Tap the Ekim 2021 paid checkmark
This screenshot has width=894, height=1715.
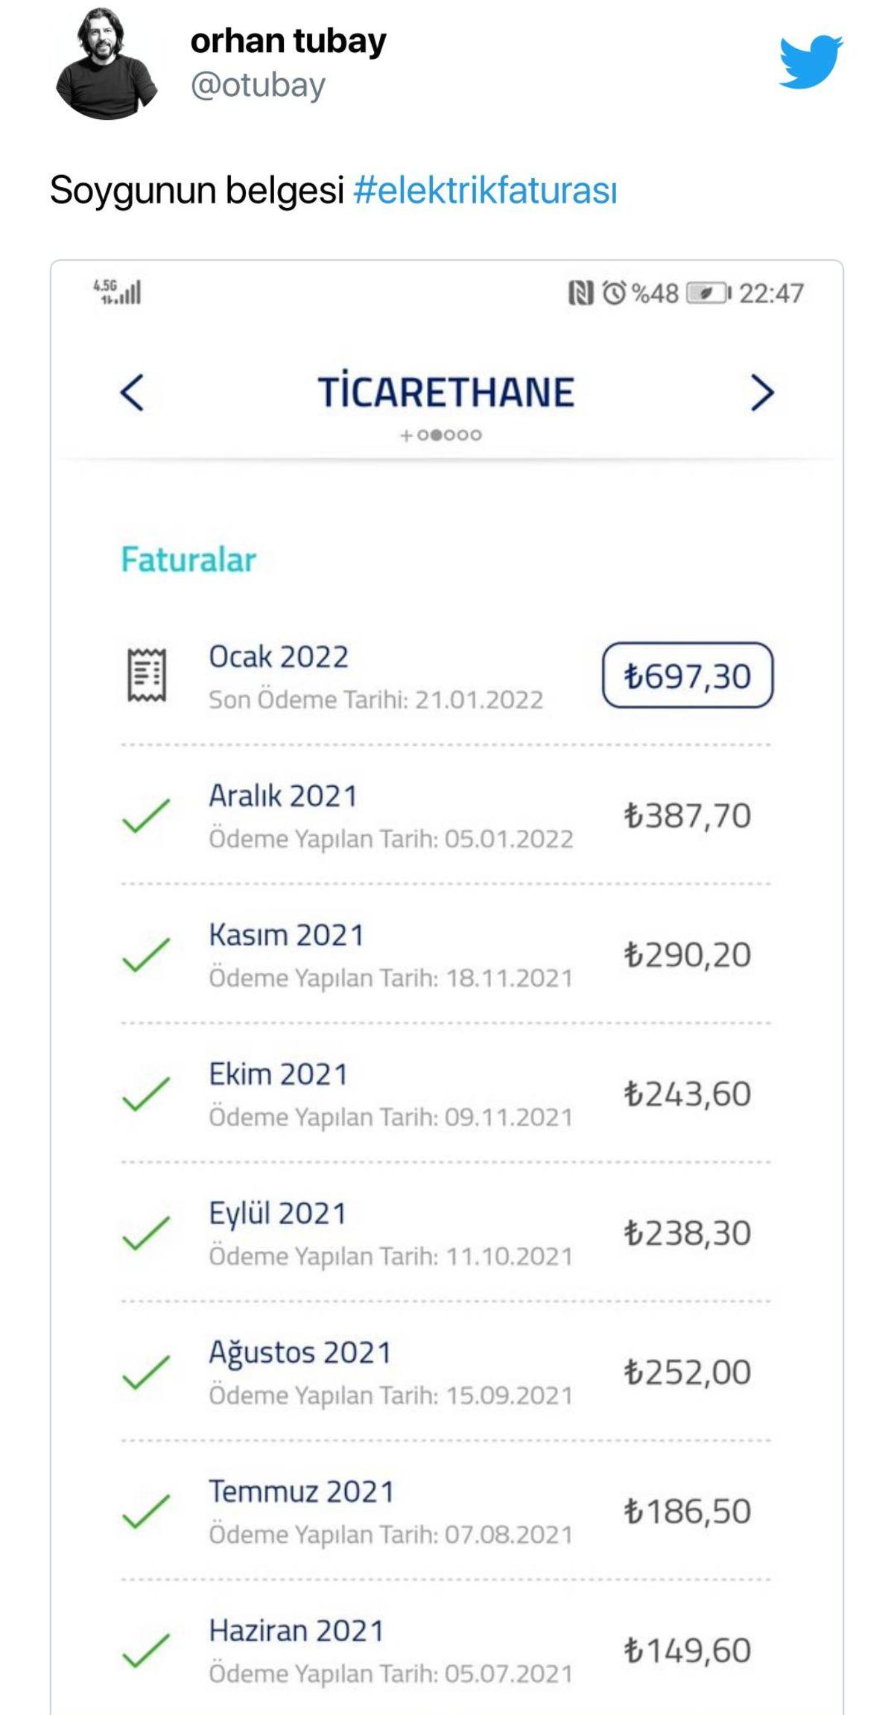pyautogui.click(x=146, y=1094)
